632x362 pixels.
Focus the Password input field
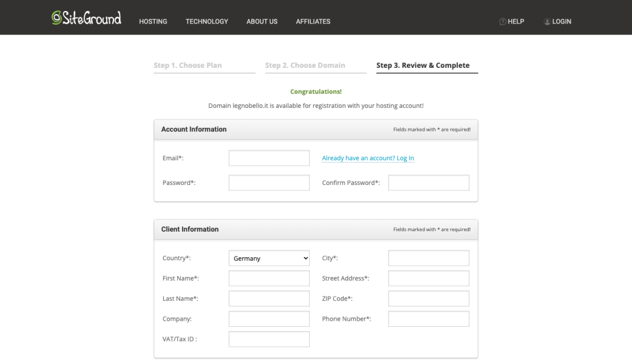coord(269,183)
